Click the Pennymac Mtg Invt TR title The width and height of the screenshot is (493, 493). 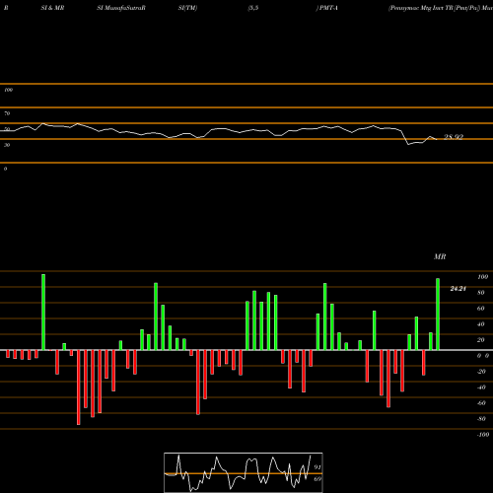[x=441, y=8]
